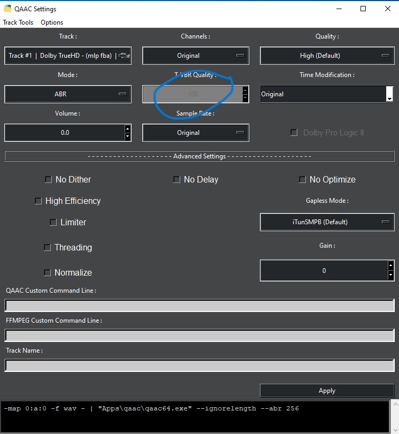Open the Sample Rate dropdown
Viewport: 399px width, 434px height.
tap(196, 133)
